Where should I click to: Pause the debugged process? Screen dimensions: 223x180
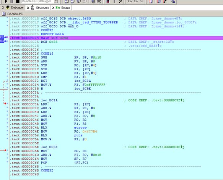(x=12, y=2)
